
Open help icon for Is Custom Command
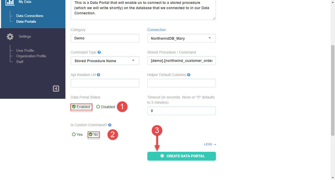point(110,125)
